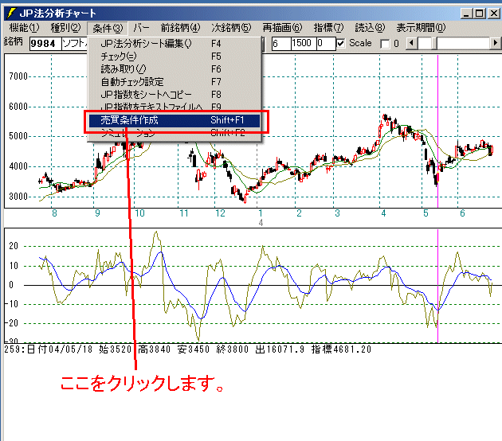Click the stock name field ソフト

pos(74,44)
